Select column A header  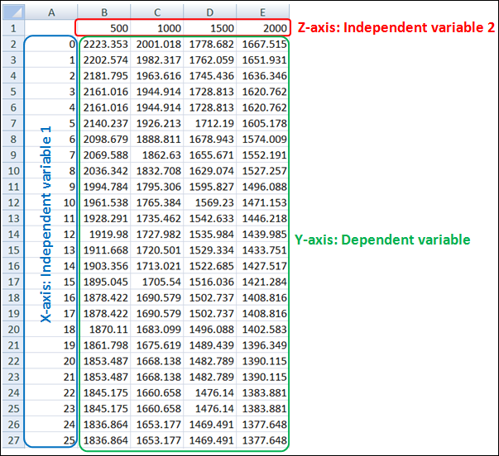pos(51,11)
